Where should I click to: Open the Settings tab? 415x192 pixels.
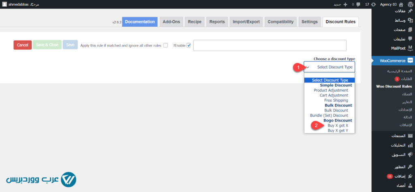[x=309, y=22]
